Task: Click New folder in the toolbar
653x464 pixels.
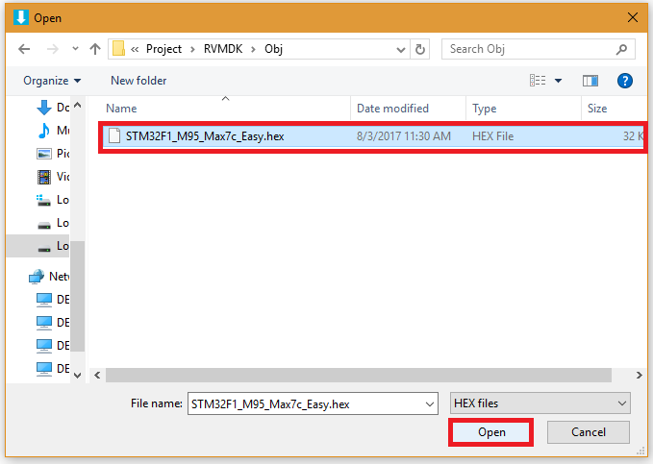Action: 138,81
